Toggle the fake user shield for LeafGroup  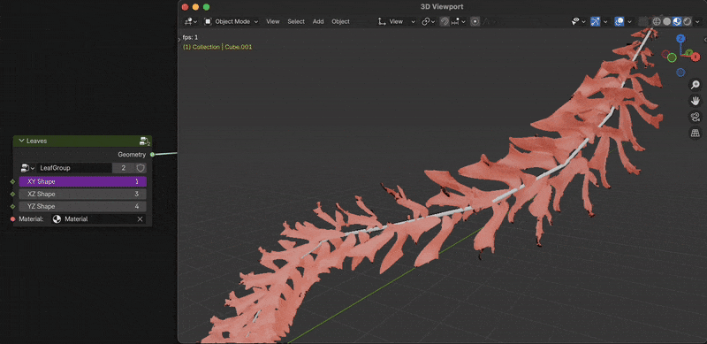pos(141,168)
